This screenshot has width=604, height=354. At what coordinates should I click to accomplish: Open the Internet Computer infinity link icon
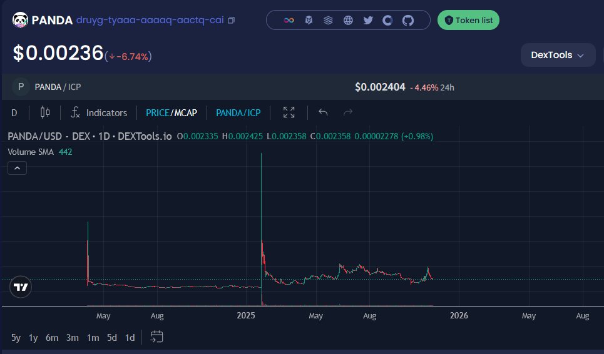point(289,20)
